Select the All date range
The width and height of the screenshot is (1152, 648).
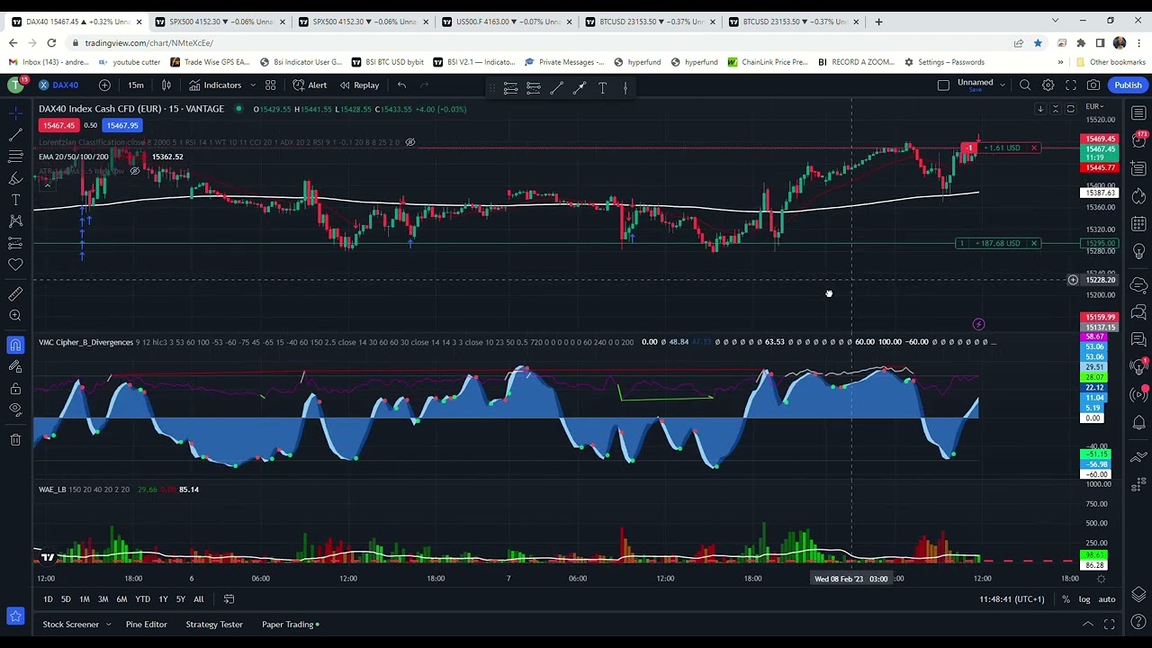[198, 599]
